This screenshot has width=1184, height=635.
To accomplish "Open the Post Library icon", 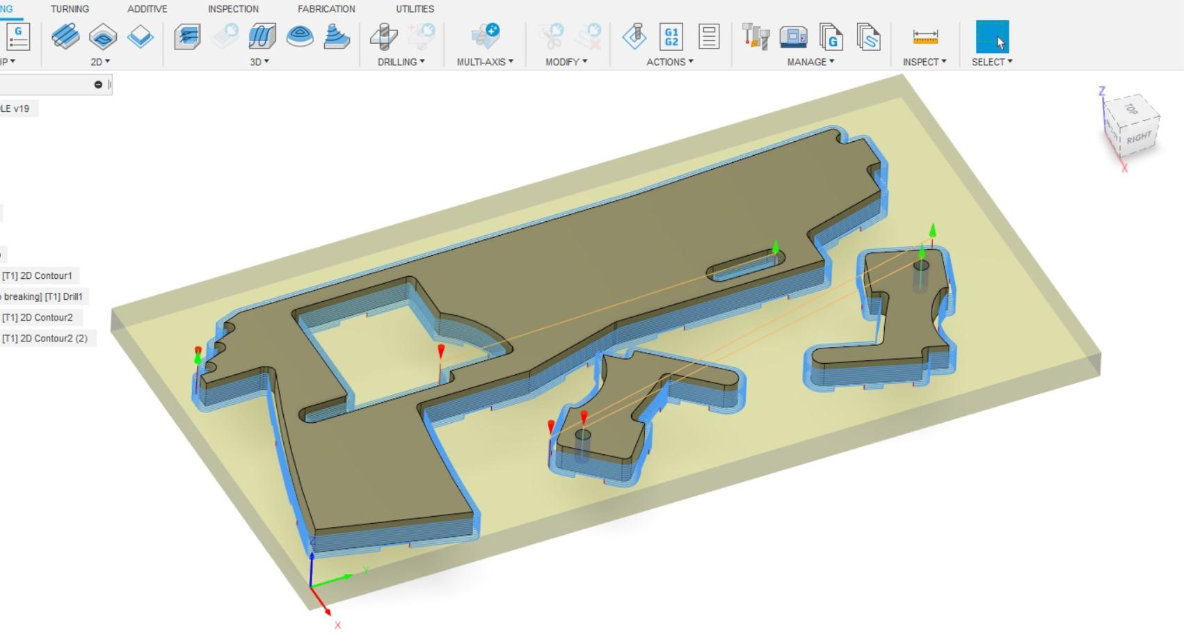I will (831, 36).
